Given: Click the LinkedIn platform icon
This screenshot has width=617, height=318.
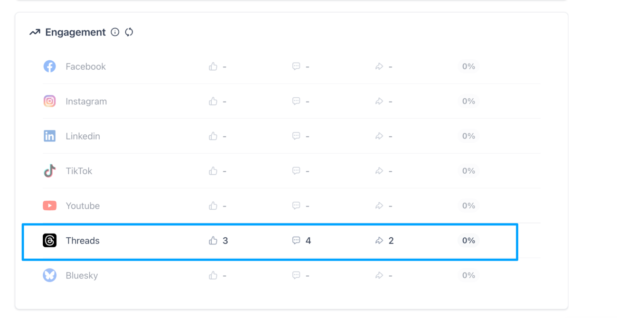Looking at the screenshot, I should (49, 136).
